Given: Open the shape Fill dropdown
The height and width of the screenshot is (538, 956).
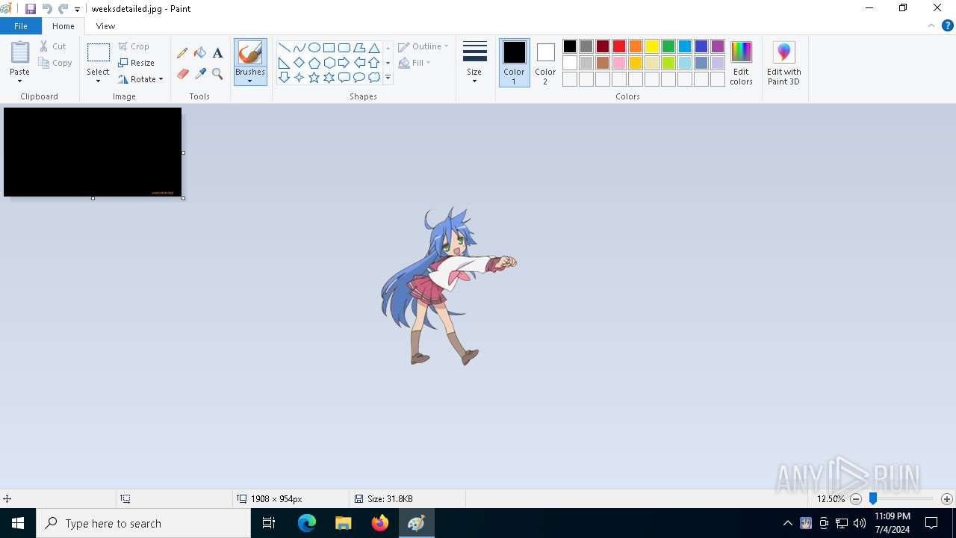Looking at the screenshot, I should 415,63.
